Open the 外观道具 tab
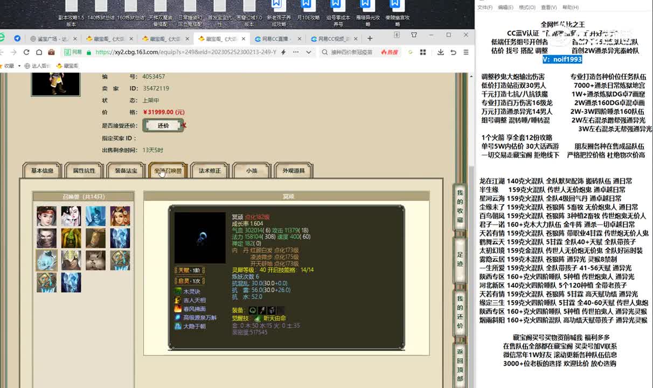Screen dimensions: 653x388 [294, 171]
